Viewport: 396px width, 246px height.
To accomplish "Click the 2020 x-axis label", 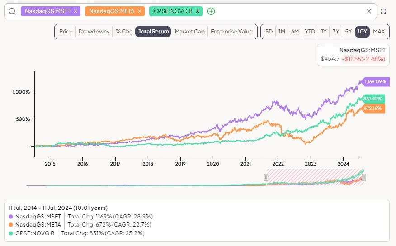I will pyautogui.click(x=213, y=164).
